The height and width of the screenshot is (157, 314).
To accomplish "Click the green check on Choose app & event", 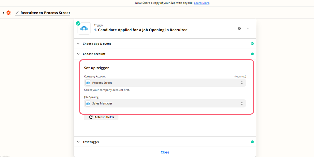I will coord(252,44).
